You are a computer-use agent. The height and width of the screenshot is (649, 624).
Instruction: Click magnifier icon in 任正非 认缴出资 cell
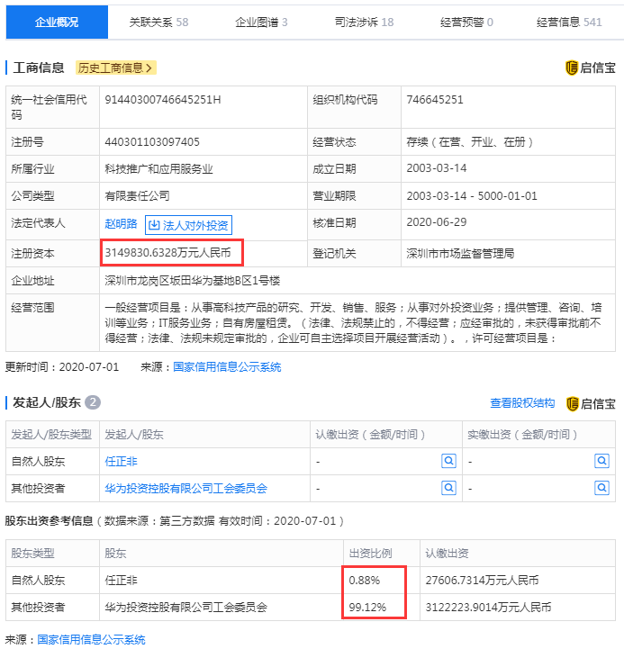coord(448,461)
